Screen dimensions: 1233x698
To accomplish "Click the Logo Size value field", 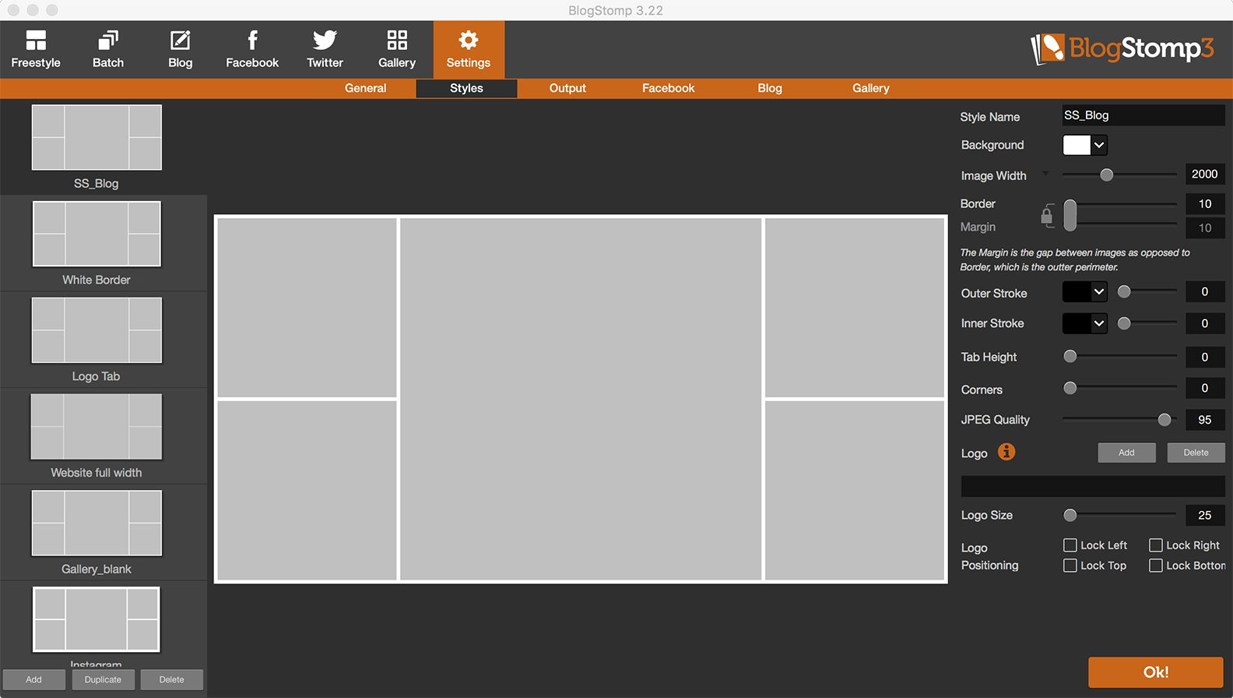I will pyautogui.click(x=1205, y=515).
